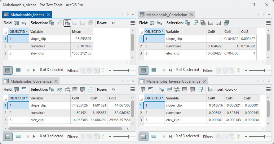The image size is (274, 144).
Task: Toggle Show selected records in Mahalanobis_Inverse_Covariance footer
Action: click(154, 136)
